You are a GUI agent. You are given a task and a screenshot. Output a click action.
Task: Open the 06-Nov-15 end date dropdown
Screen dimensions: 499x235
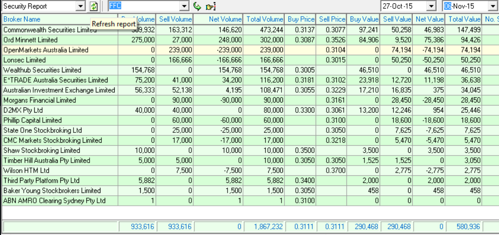coord(494,6)
